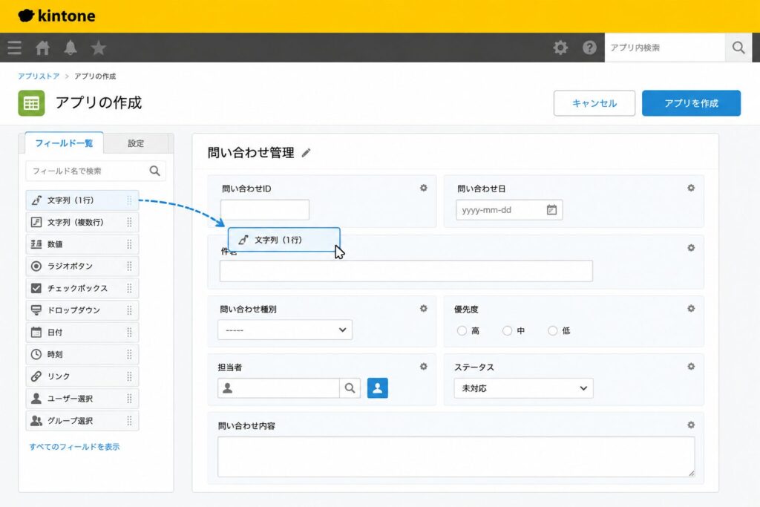Edit app name with pencil icon

(x=306, y=153)
